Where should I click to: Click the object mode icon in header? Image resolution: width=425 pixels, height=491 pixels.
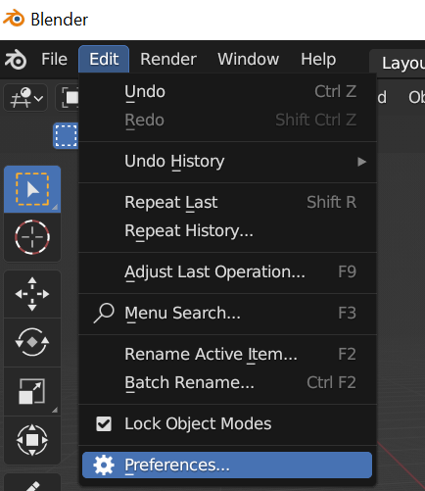pos(71,97)
